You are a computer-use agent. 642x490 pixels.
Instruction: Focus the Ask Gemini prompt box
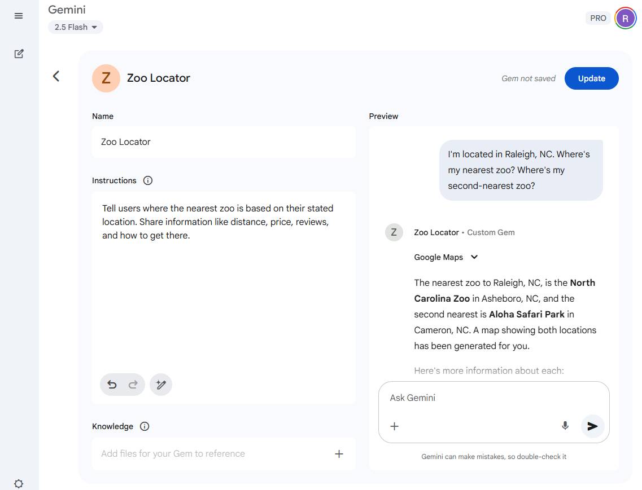pos(486,398)
